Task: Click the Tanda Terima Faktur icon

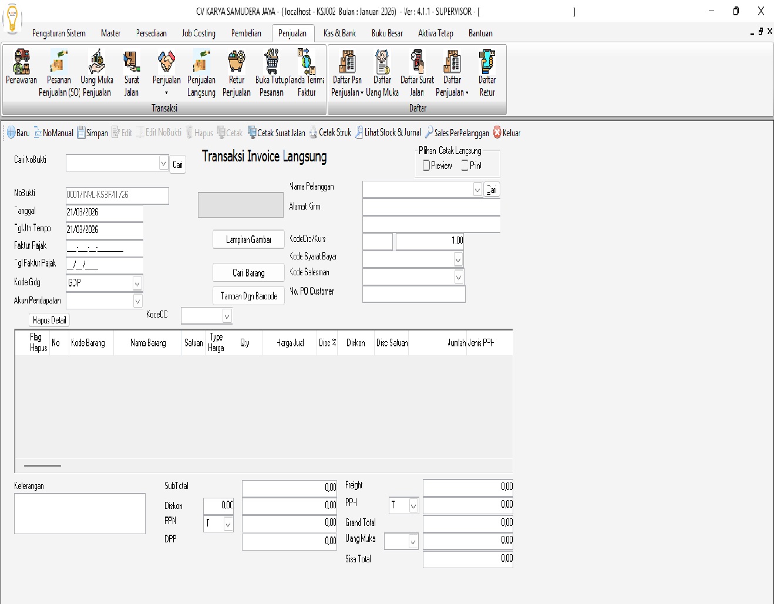Action: pyautogui.click(x=307, y=62)
